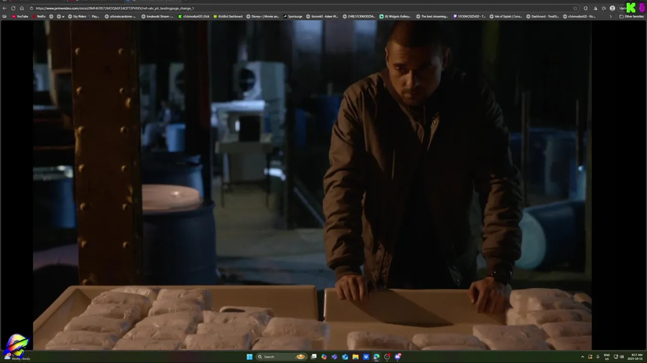Image resolution: width=647 pixels, height=363 pixels.
Task: Open the (6) Widgets Gallery bookmark
Action: click(395, 16)
